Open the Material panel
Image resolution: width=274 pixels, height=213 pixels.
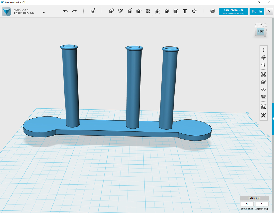(212, 11)
